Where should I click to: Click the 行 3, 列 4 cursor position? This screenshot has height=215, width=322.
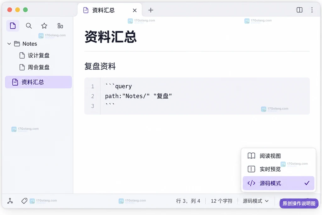tap(188, 201)
